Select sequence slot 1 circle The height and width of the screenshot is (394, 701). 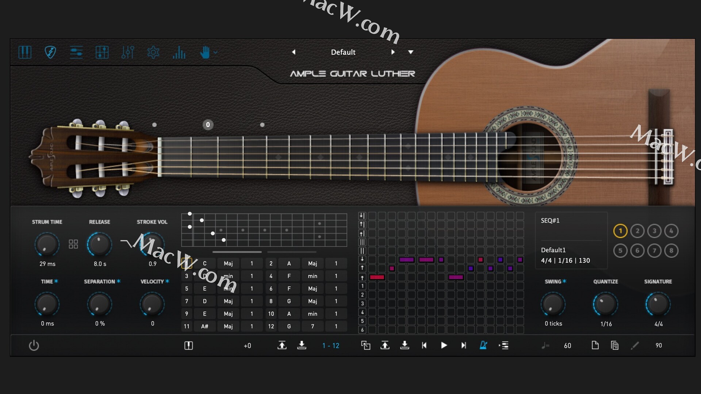point(620,231)
